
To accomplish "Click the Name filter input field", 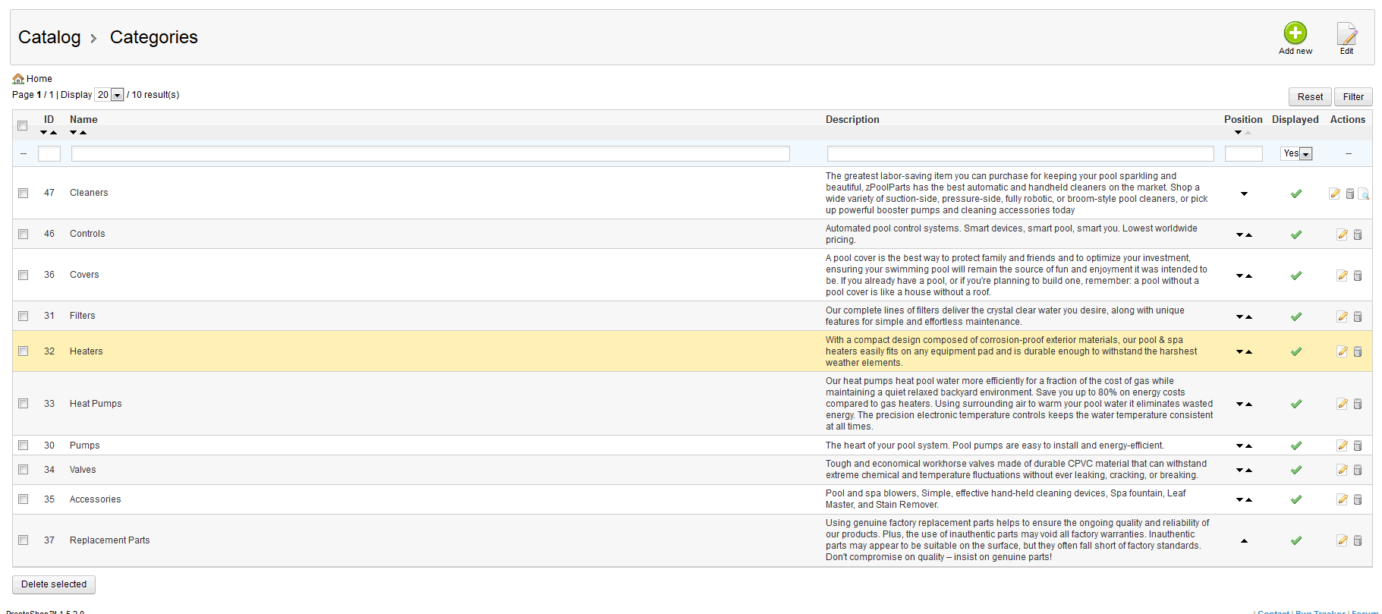I will (430, 154).
